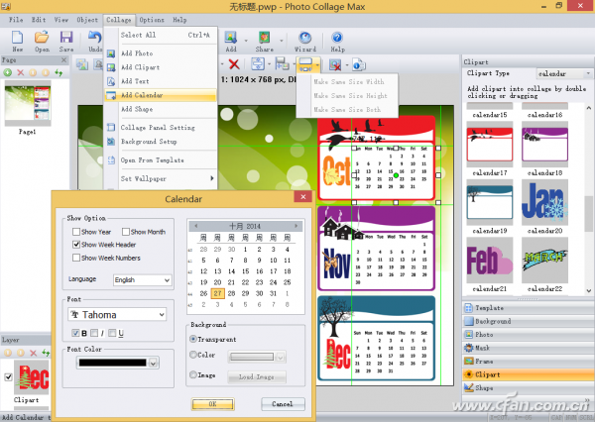Choose Background Setup menu entry
This screenshot has width=595, height=422.
(160, 142)
